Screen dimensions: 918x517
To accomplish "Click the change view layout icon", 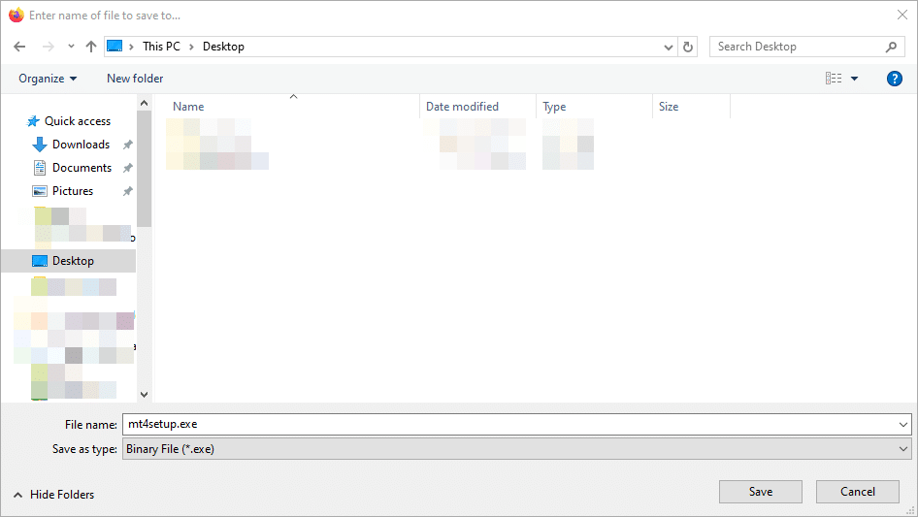I will (834, 79).
